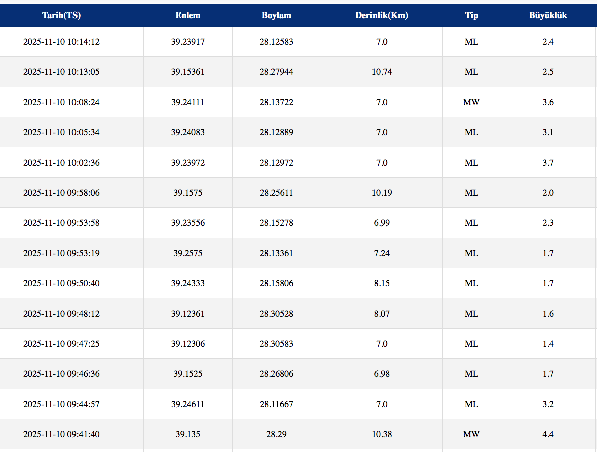
Task: Click the Boylam column header
Action: pyautogui.click(x=276, y=15)
